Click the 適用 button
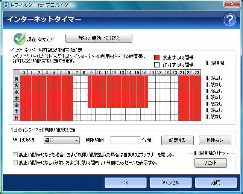Image resolution: width=243 pixels, height=194 pixels. (216, 183)
